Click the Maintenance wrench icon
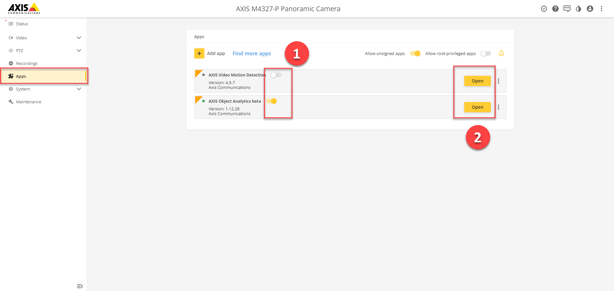The width and height of the screenshot is (614, 291). [x=11, y=102]
